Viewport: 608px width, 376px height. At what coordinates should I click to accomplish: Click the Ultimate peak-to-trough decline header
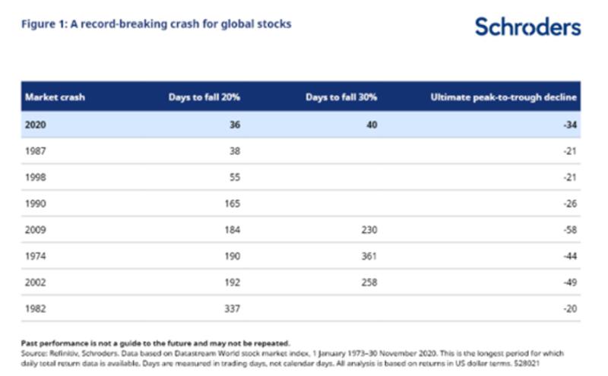pyautogui.click(x=504, y=97)
